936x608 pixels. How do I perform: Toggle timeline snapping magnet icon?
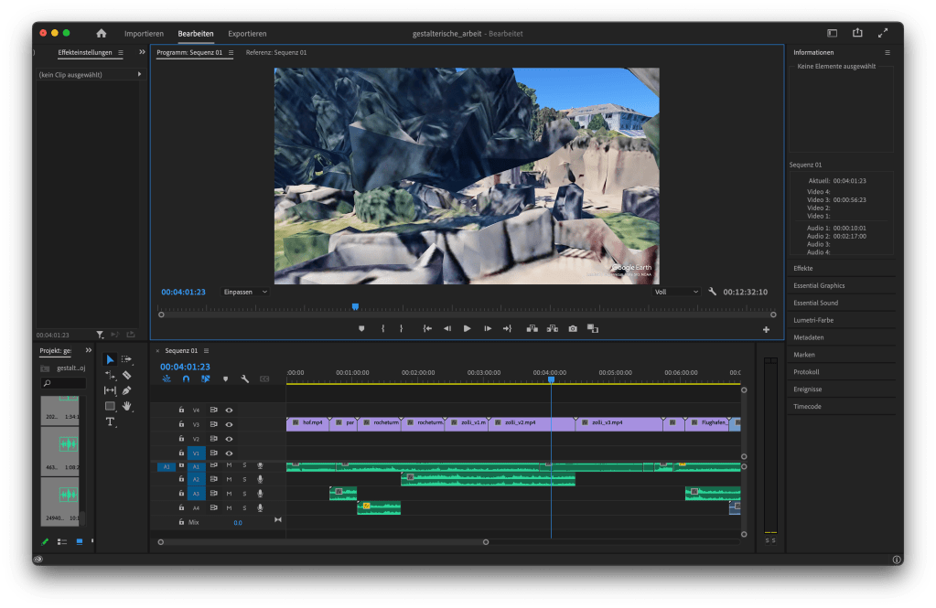point(186,379)
